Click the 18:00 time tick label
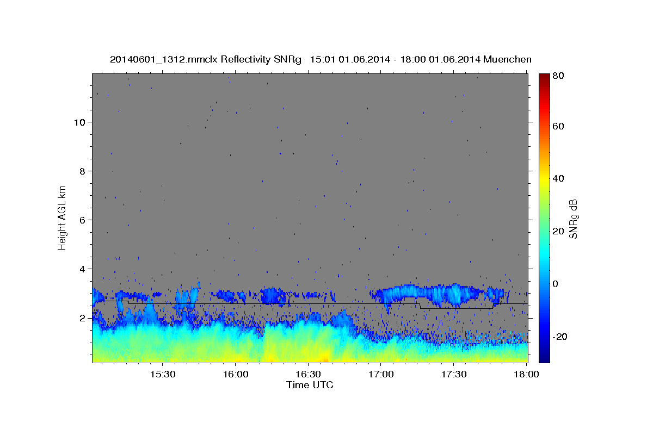The height and width of the screenshot is (435, 653). point(526,375)
